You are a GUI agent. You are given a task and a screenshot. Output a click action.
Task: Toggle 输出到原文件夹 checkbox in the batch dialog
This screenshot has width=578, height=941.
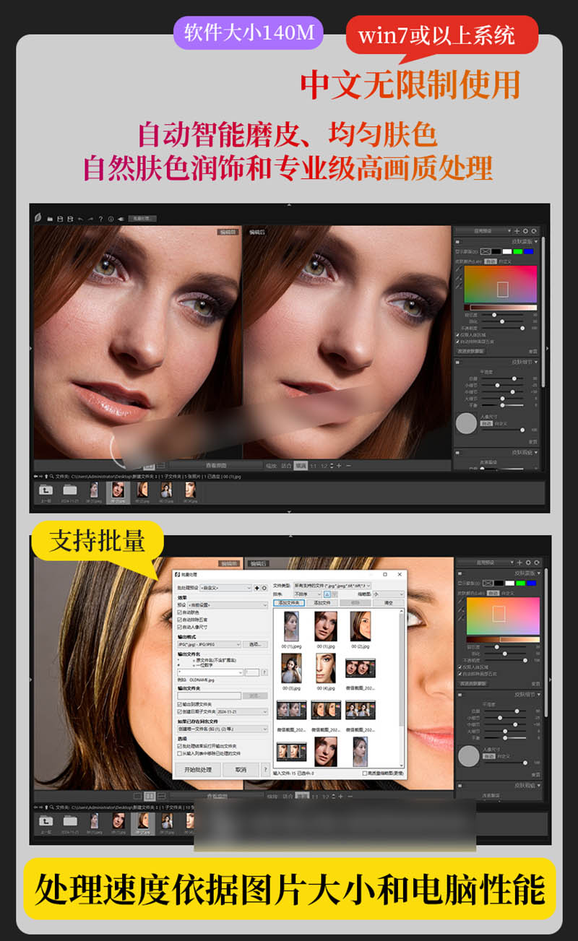pos(179,704)
